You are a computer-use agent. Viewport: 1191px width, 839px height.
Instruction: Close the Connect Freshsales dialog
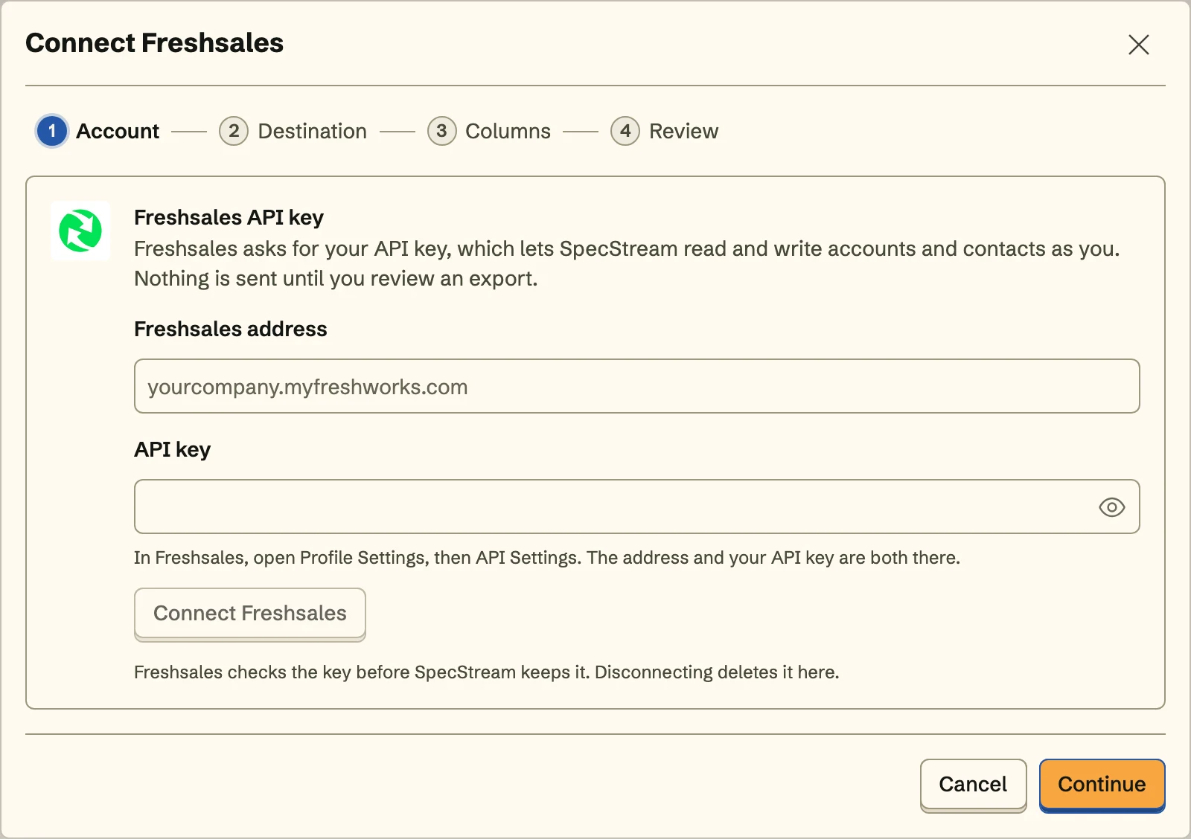coord(1138,45)
